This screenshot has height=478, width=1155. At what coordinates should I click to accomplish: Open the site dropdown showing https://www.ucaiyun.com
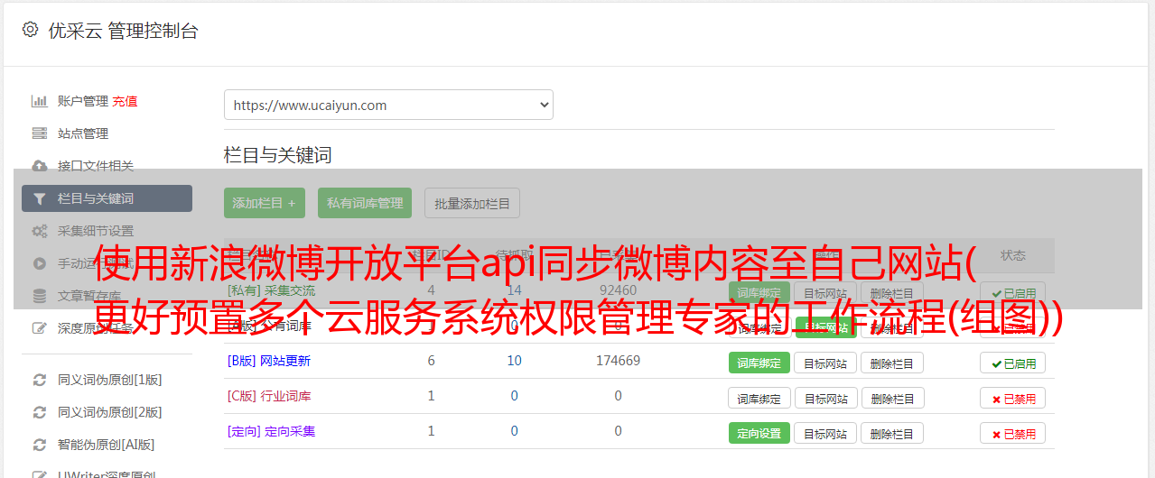[388, 105]
